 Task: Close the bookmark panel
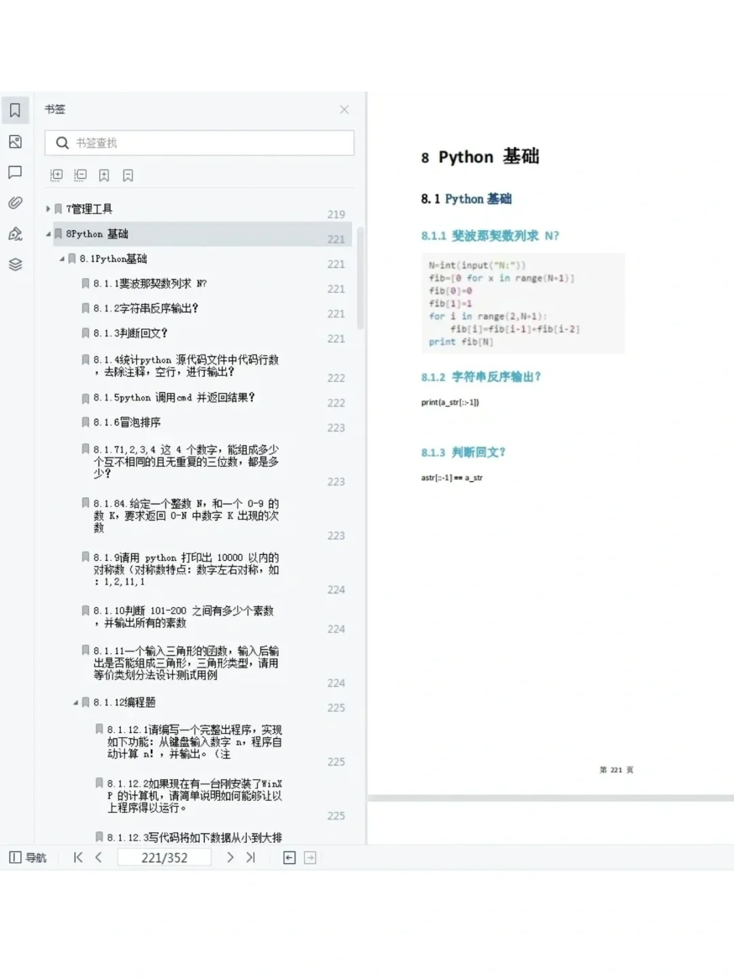pyautogui.click(x=345, y=109)
